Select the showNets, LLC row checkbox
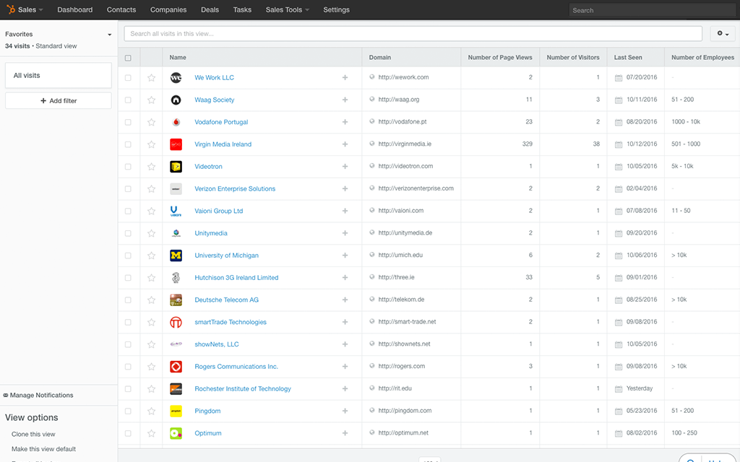 click(128, 344)
